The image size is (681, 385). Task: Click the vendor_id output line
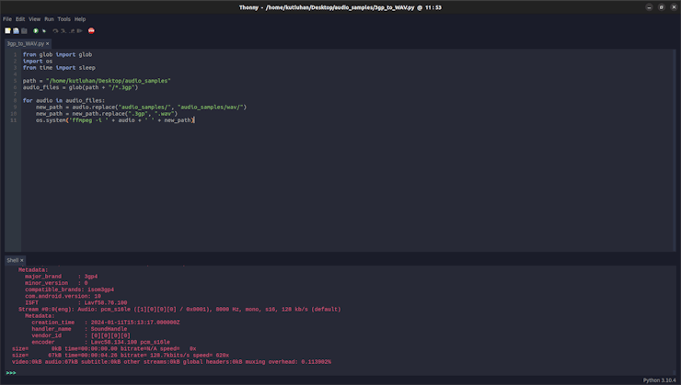(x=81, y=335)
